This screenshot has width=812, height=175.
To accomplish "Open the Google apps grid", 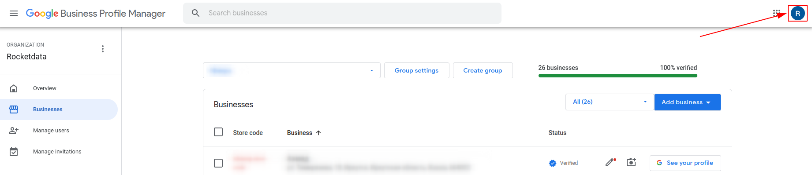I will pyautogui.click(x=777, y=13).
